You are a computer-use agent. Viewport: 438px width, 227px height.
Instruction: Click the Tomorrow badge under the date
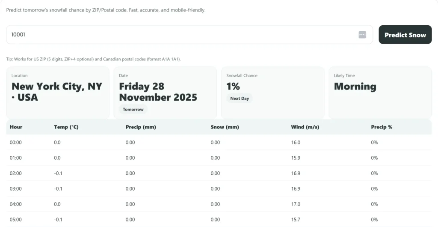133,110
